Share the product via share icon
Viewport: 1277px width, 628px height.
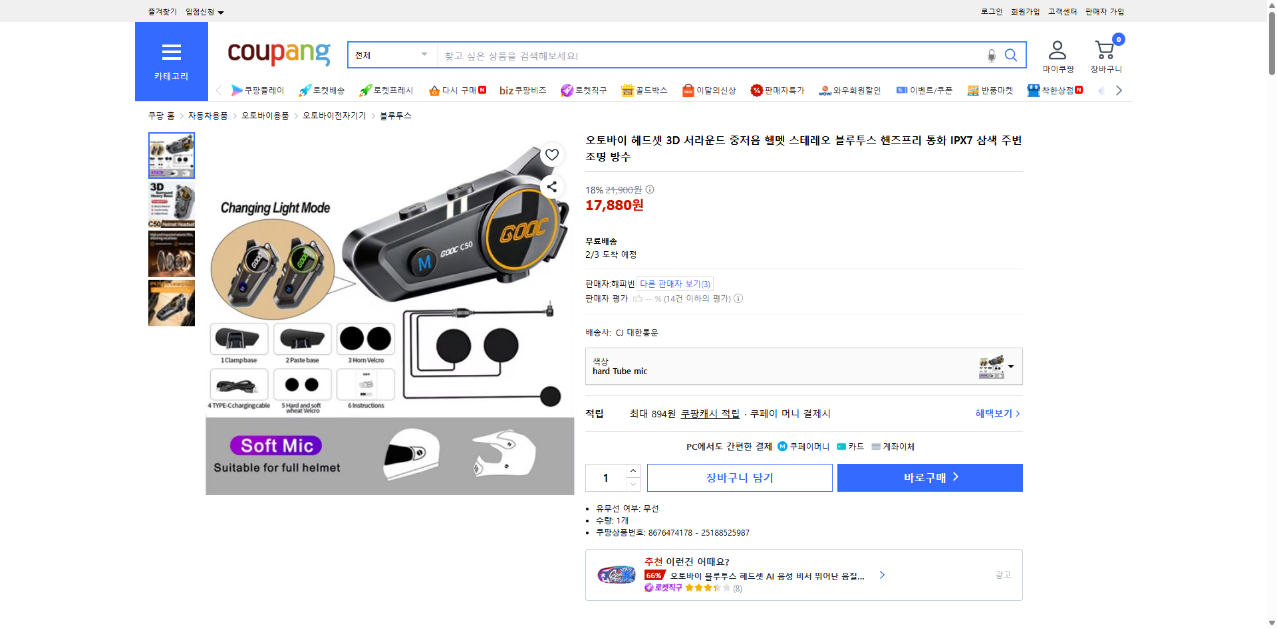(551, 187)
